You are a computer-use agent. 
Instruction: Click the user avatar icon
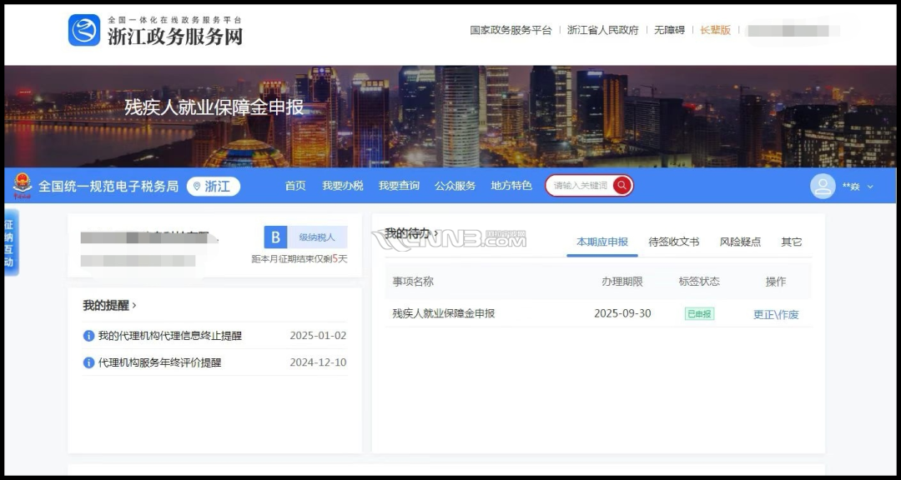click(823, 187)
